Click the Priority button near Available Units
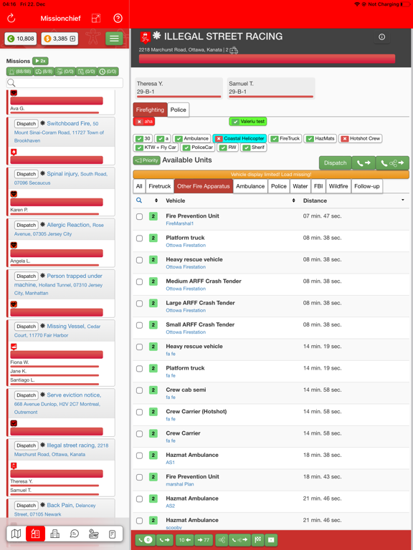The image size is (413, 550). [x=147, y=160]
